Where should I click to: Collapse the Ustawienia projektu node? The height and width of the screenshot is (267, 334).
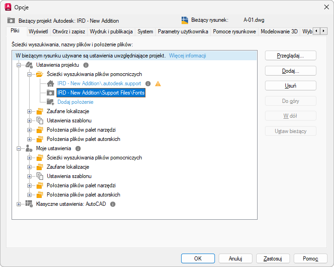click(19, 65)
